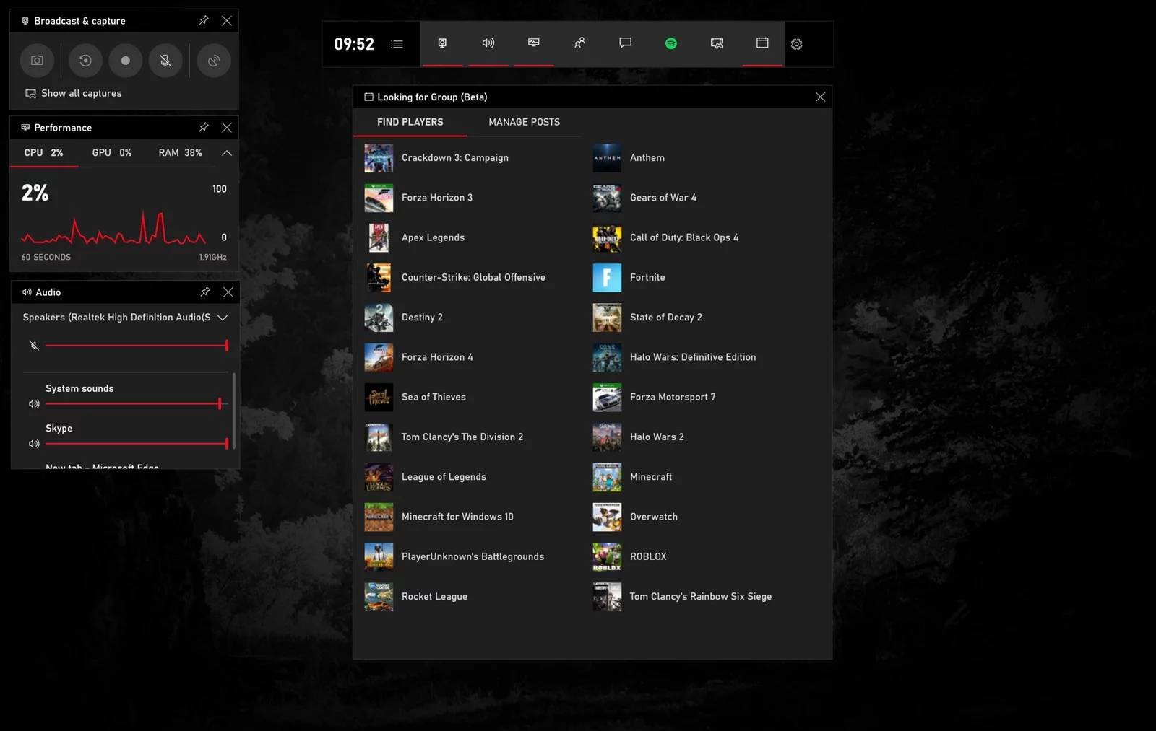Choose Call of Duty: Black Ops 4 icon
Viewport: 1156px width, 731px height.
[x=607, y=237]
